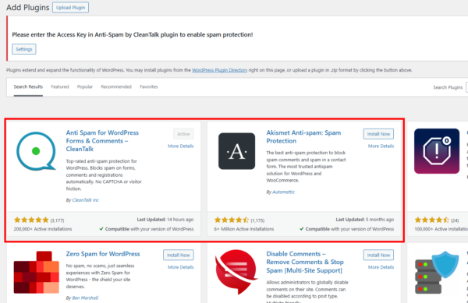Open the Automattic author link

(284, 192)
